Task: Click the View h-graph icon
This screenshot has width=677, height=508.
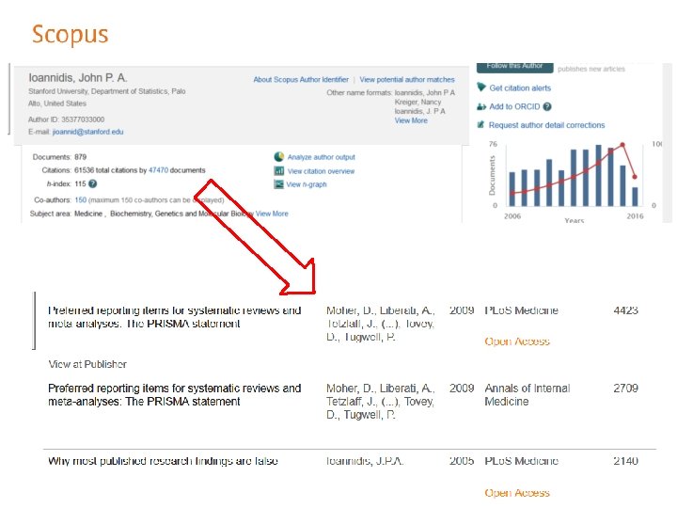Action: coord(278,184)
